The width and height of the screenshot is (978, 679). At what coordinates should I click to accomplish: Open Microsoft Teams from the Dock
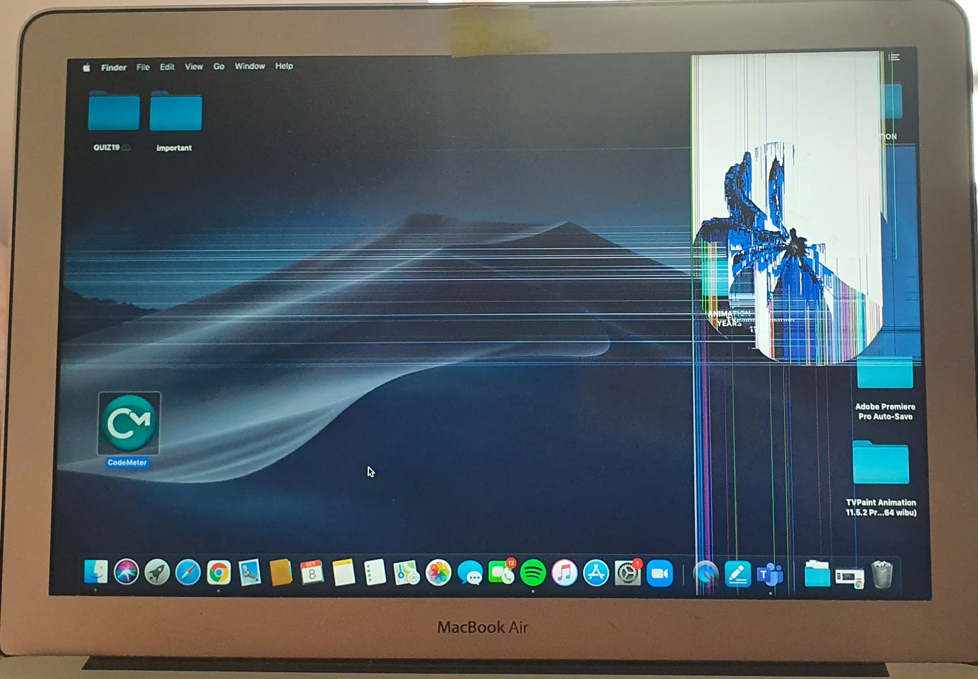[x=770, y=574]
